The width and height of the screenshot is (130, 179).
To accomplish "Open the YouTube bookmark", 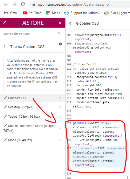I will [x=32, y=13].
